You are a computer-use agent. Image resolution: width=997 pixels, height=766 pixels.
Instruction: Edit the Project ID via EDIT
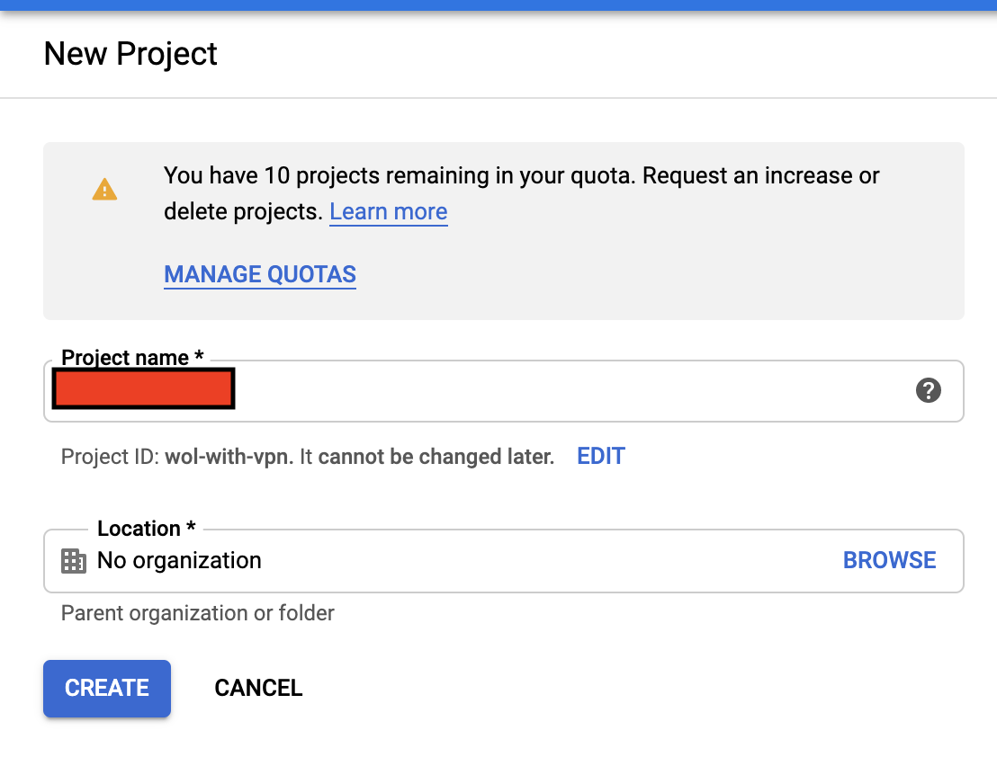click(601, 456)
